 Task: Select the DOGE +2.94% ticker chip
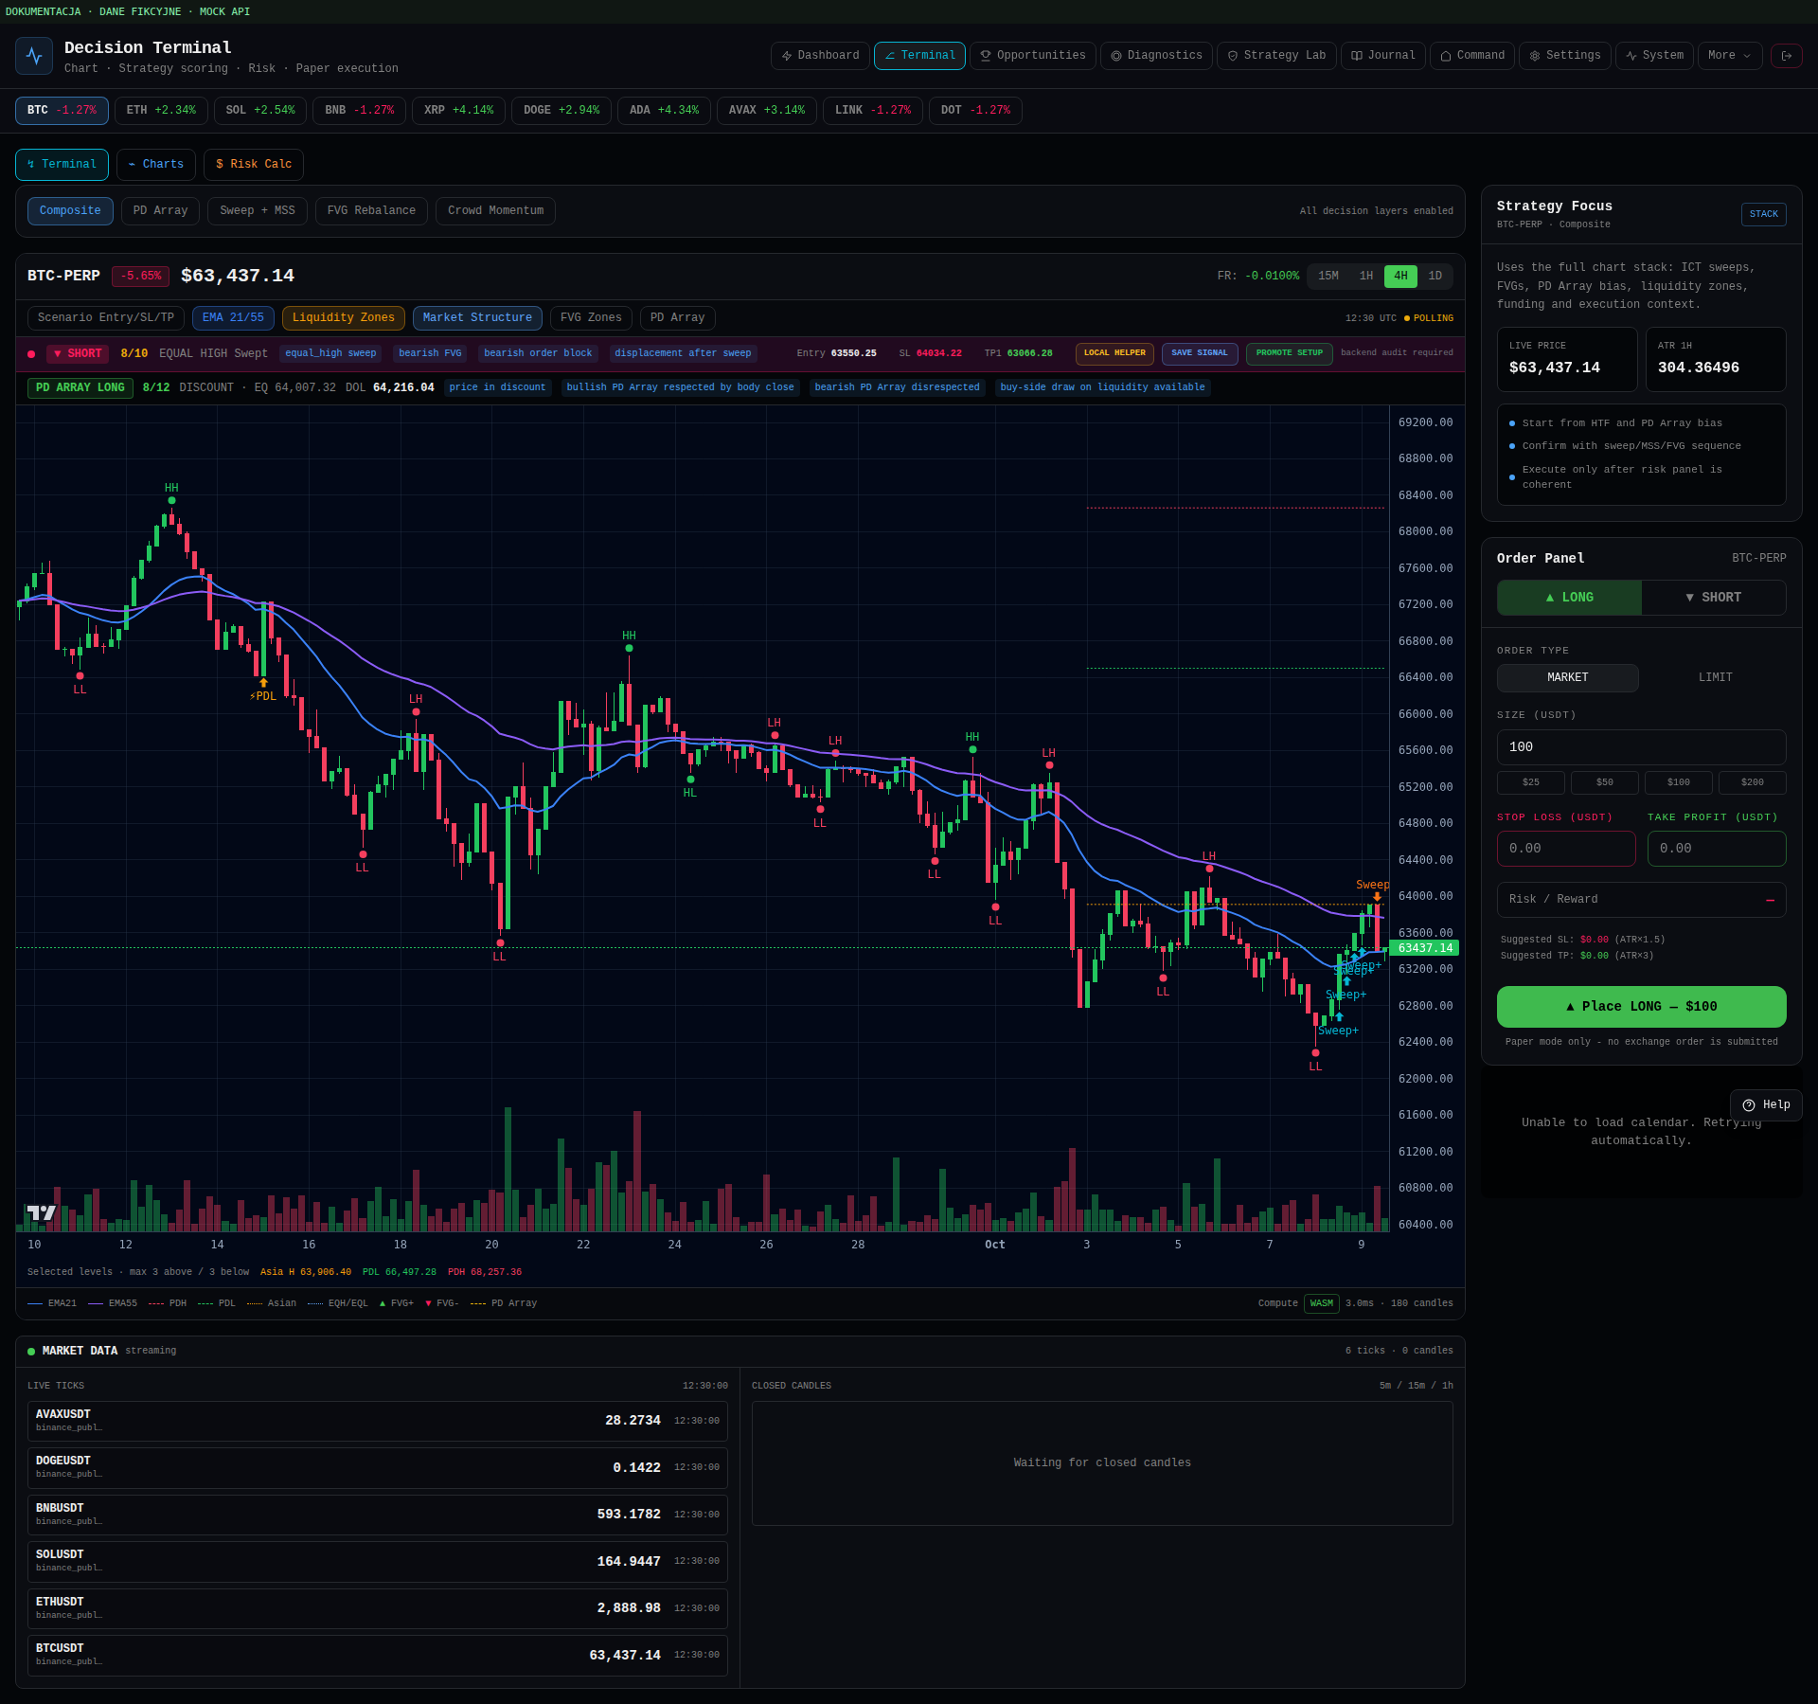coord(561,111)
